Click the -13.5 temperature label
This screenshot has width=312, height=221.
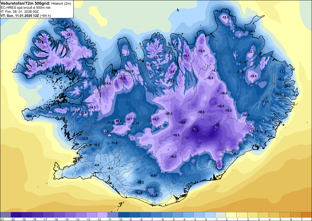click(x=253, y=76)
